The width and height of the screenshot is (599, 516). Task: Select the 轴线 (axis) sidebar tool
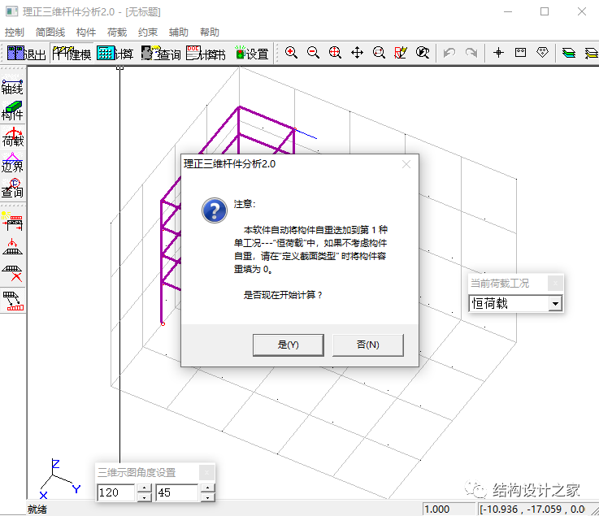click(12, 86)
